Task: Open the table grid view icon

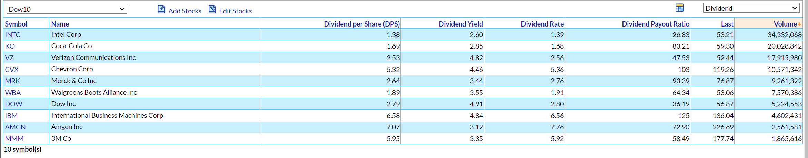Action: [679, 8]
